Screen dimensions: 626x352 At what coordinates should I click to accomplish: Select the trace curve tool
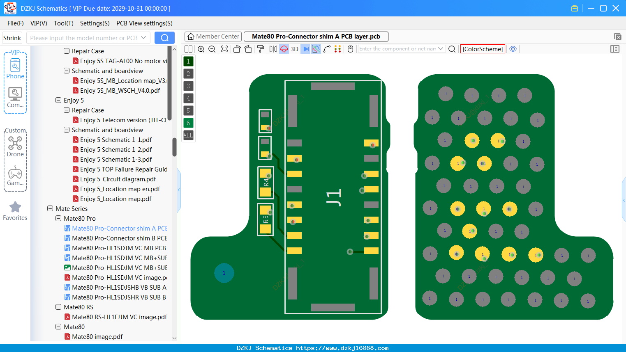point(327,49)
